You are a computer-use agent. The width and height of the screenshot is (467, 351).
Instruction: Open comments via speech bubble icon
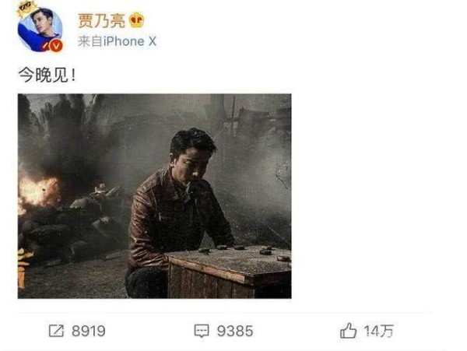click(202, 331)
